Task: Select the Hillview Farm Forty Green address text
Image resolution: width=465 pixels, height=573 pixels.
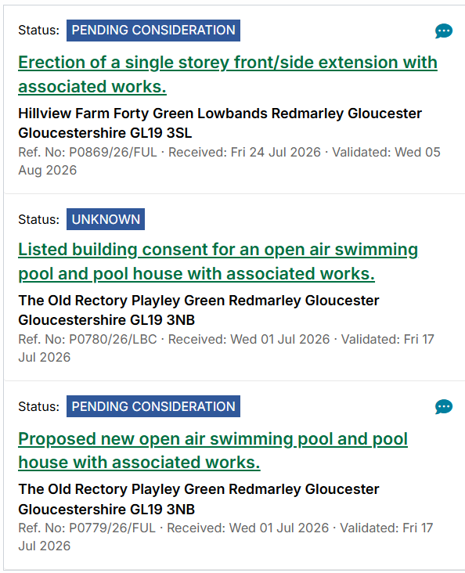Action: point(220,123)
